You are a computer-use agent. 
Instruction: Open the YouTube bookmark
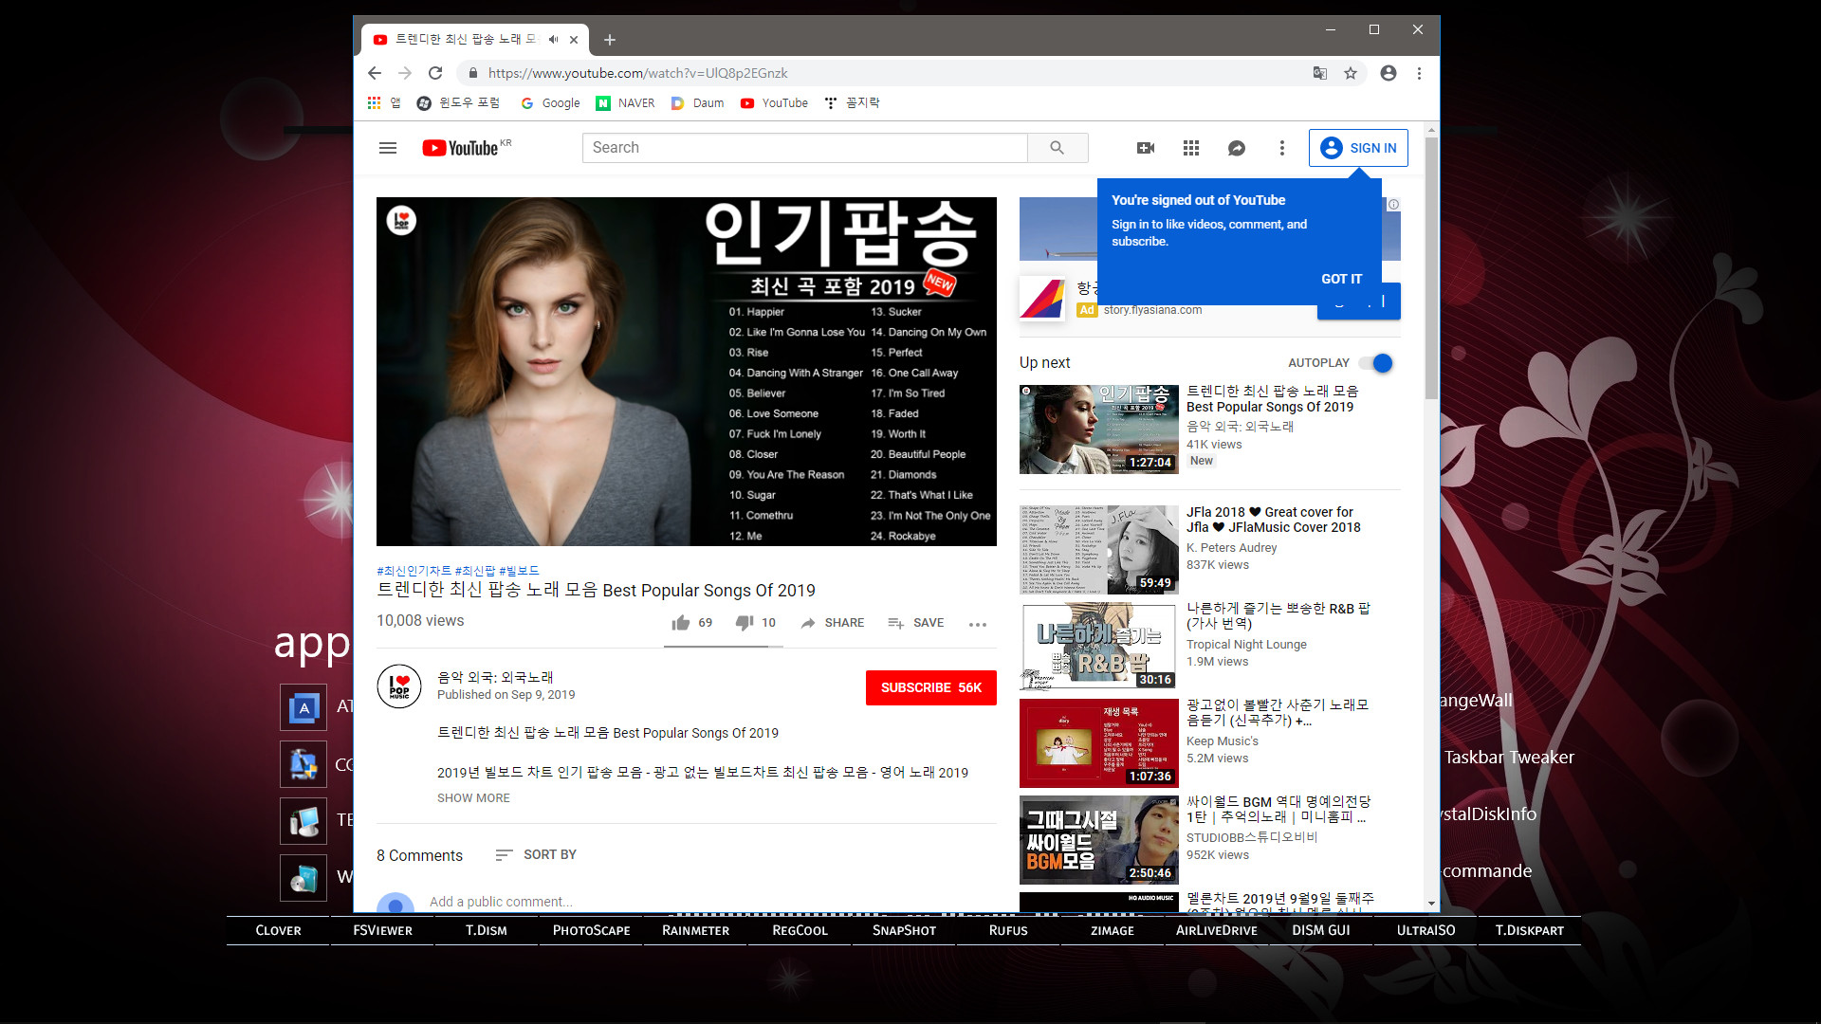click(775, 103)
